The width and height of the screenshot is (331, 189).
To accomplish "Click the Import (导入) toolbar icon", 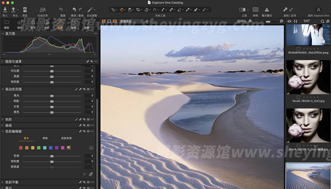I will [5, 9].
